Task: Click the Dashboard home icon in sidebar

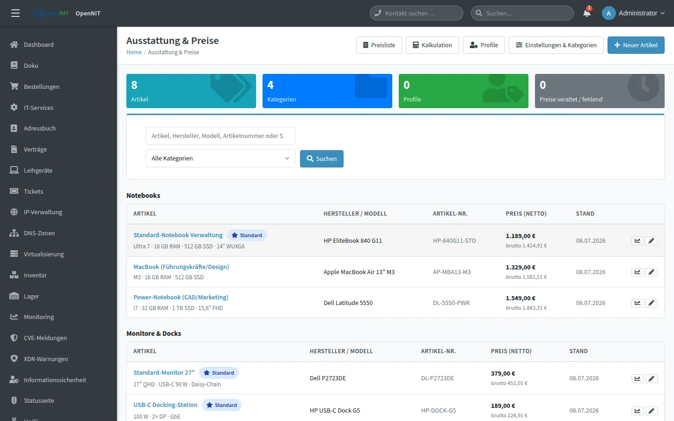Action: click(14, 44)
